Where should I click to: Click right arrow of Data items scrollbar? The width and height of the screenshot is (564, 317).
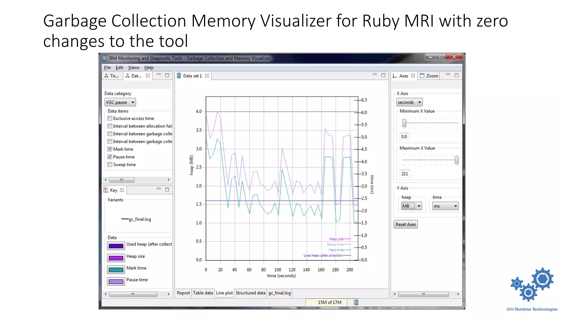[x=169, y=180]
